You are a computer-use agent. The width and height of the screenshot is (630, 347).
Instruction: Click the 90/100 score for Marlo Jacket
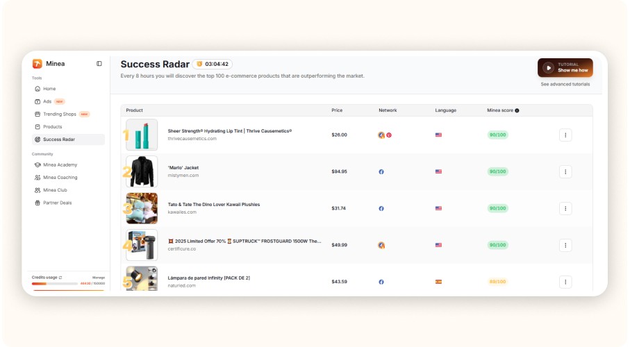(497, 171)
